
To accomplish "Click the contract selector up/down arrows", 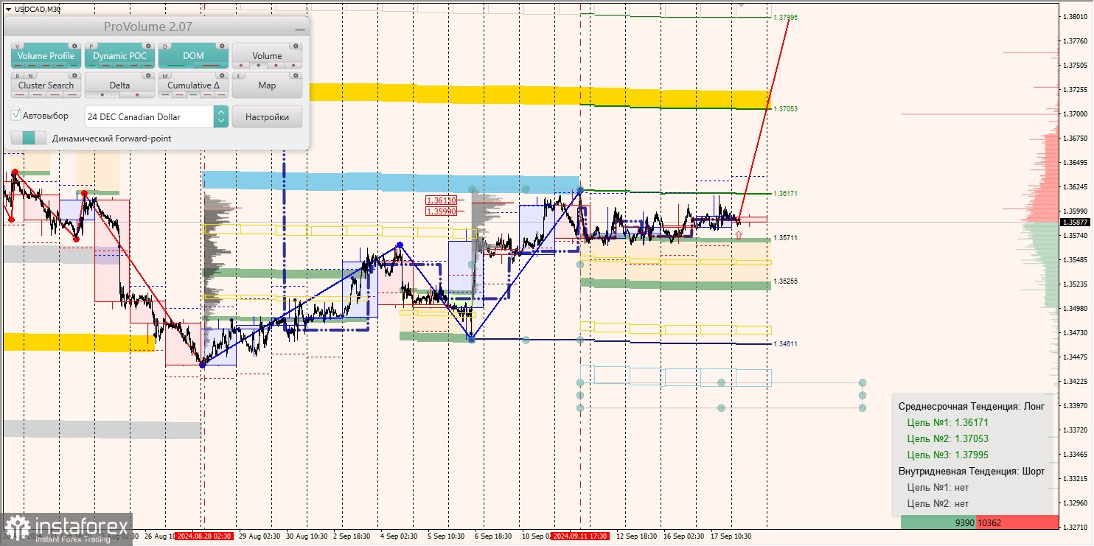I will (x=220, y=116).
